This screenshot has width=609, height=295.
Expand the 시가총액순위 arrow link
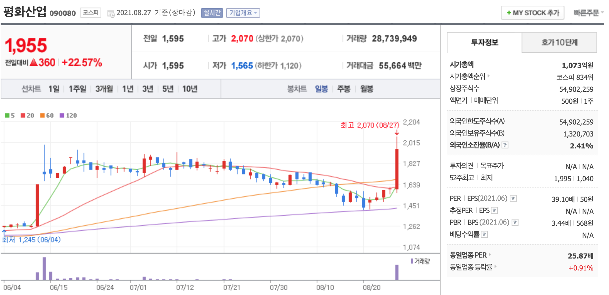pyautogui.click(x=489, y=76)
